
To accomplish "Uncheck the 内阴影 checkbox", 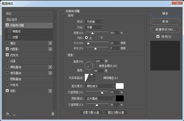I will pyautogui.click(x=7, y=49).
